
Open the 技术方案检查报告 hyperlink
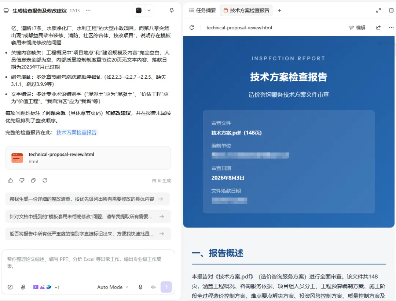[x=76, y=133]
